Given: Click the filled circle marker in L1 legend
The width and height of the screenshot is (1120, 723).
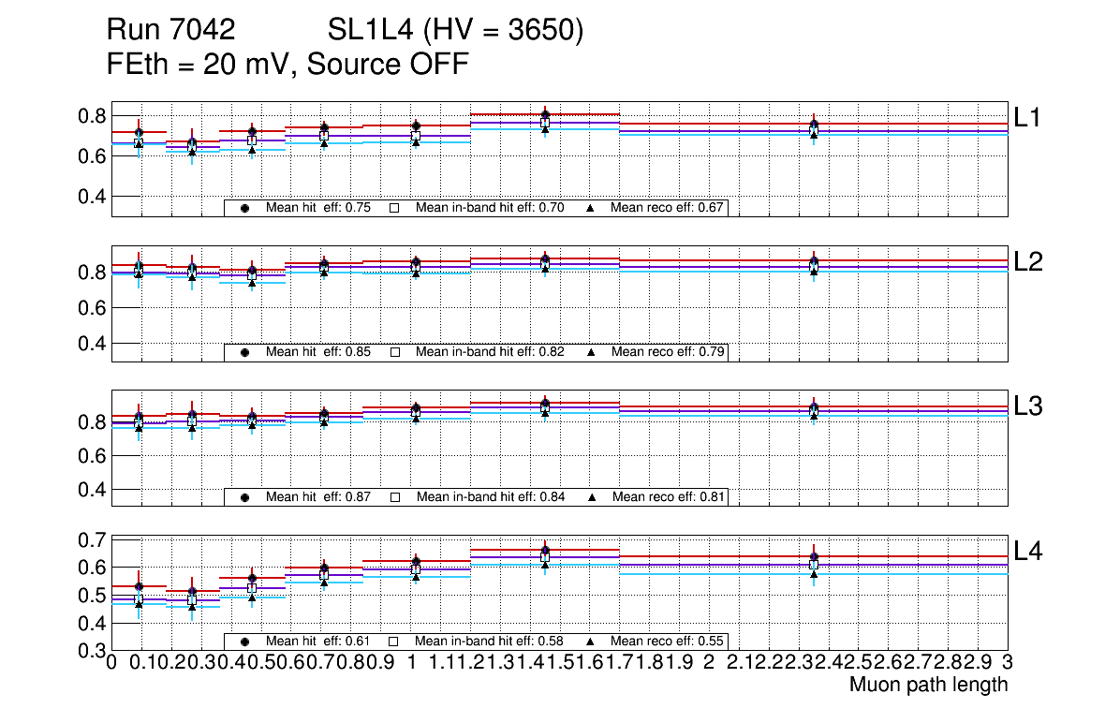Looking at the screenshot, I should pos(244,208).
